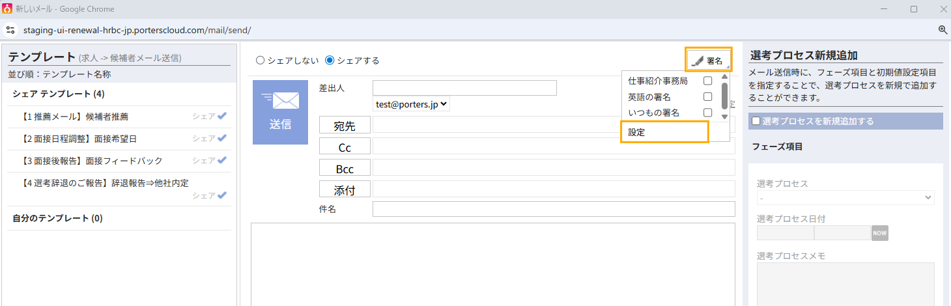Check the 英語の署名 signature checkbox
The image size is (951, 306).
(x=707, y=97)
